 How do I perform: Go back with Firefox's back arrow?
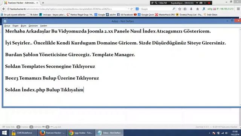3,9
